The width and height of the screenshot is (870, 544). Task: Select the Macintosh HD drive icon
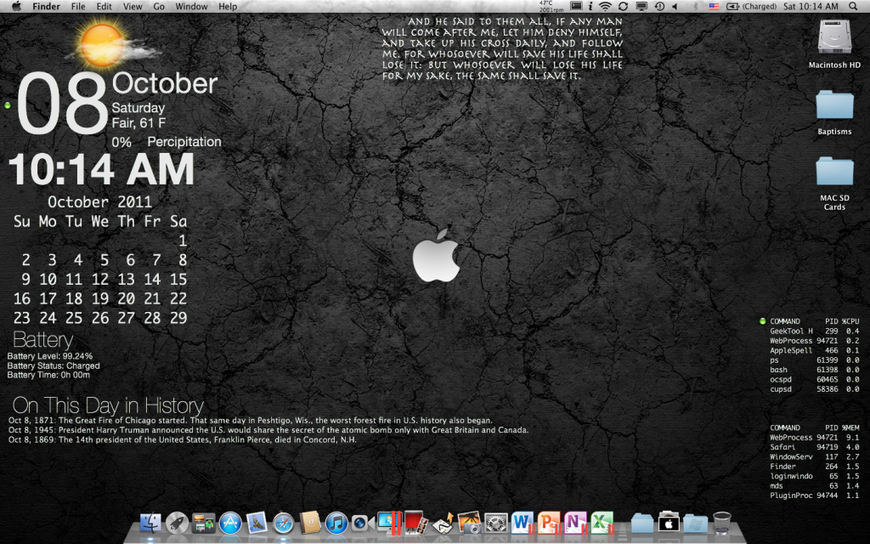834,37
